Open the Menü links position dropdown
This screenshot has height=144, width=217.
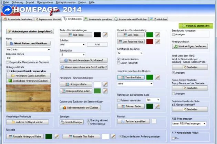pos(28,50)
